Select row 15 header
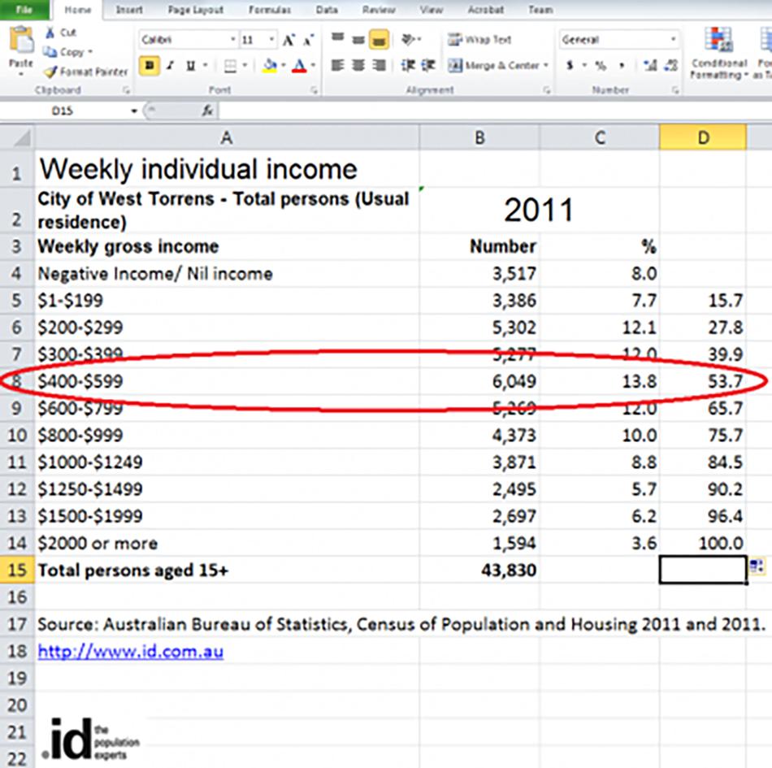The width and height of the screenshot is (772, 768). click(x=17, y=570)
